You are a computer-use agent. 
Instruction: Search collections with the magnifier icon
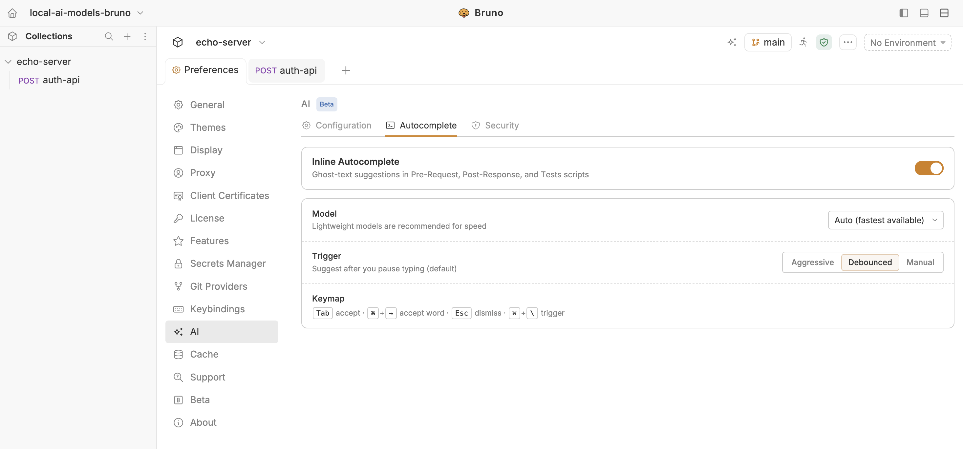(109, 36)
